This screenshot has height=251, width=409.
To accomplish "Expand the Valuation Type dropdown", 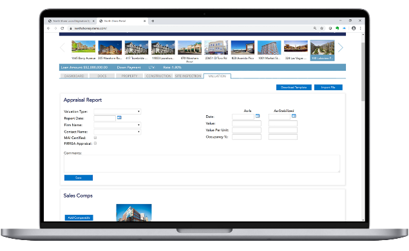I will 117,111.
